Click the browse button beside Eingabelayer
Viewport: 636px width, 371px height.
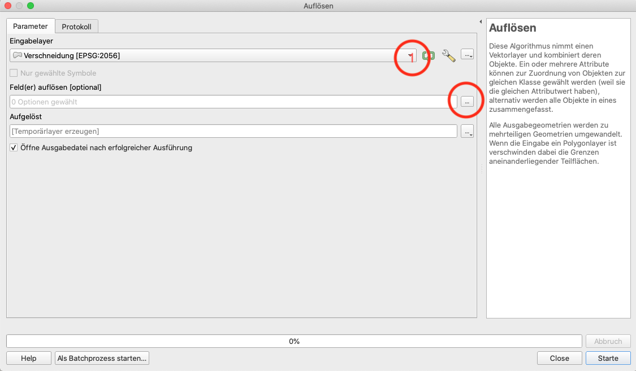pos(467,55)
